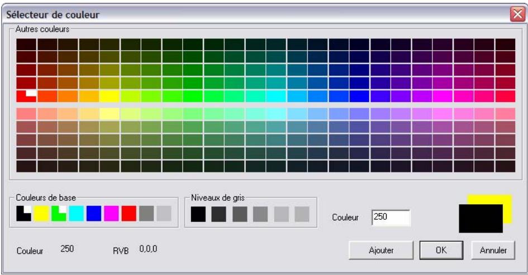Select pure red swatch marked with white corner
Screen dimensions: 528x275
pyautogui.click(x=27, y=96)
